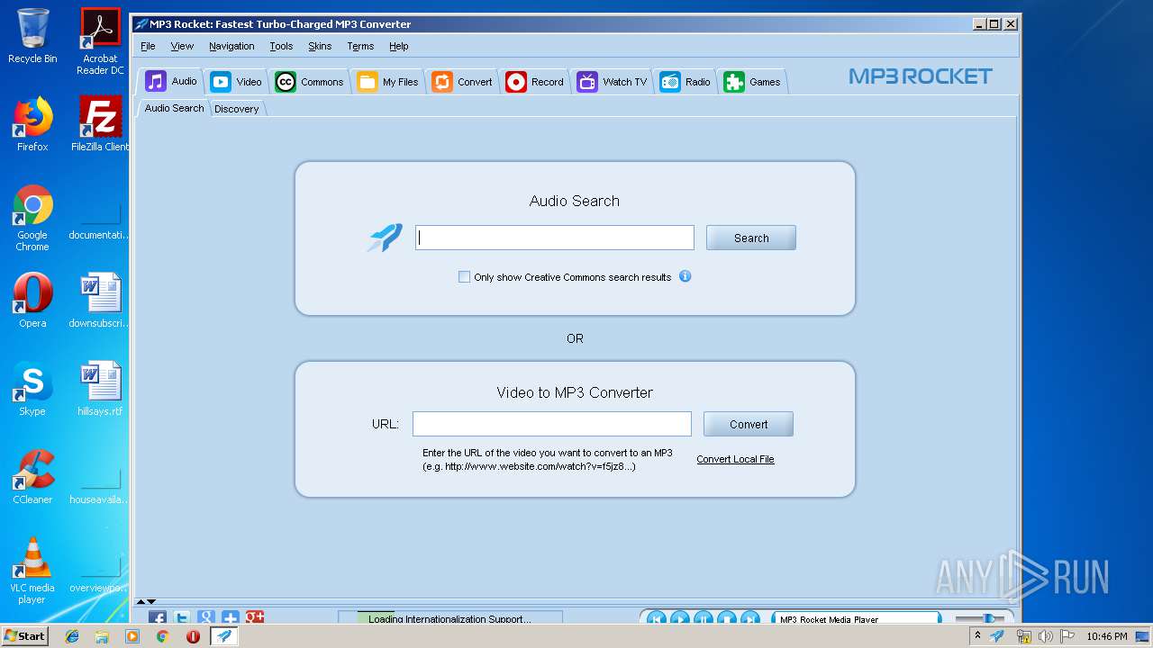
Task: Click the media player next track button
Action: (750, 618)
